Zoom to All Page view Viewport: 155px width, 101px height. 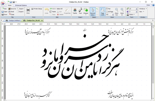[110, 12]
